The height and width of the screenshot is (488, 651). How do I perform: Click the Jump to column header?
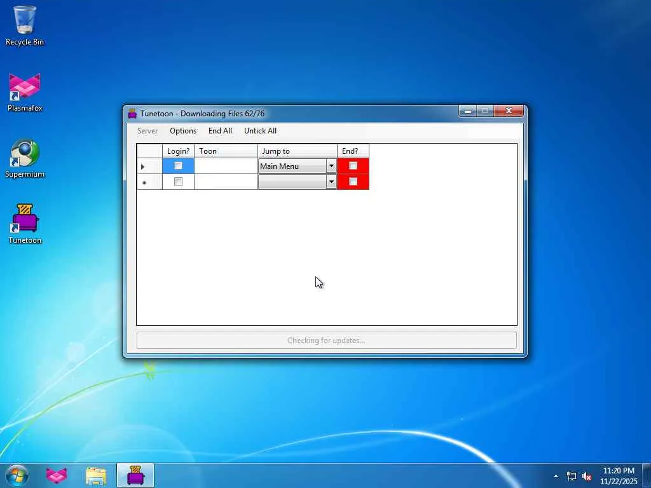click(x=298, y=151)
